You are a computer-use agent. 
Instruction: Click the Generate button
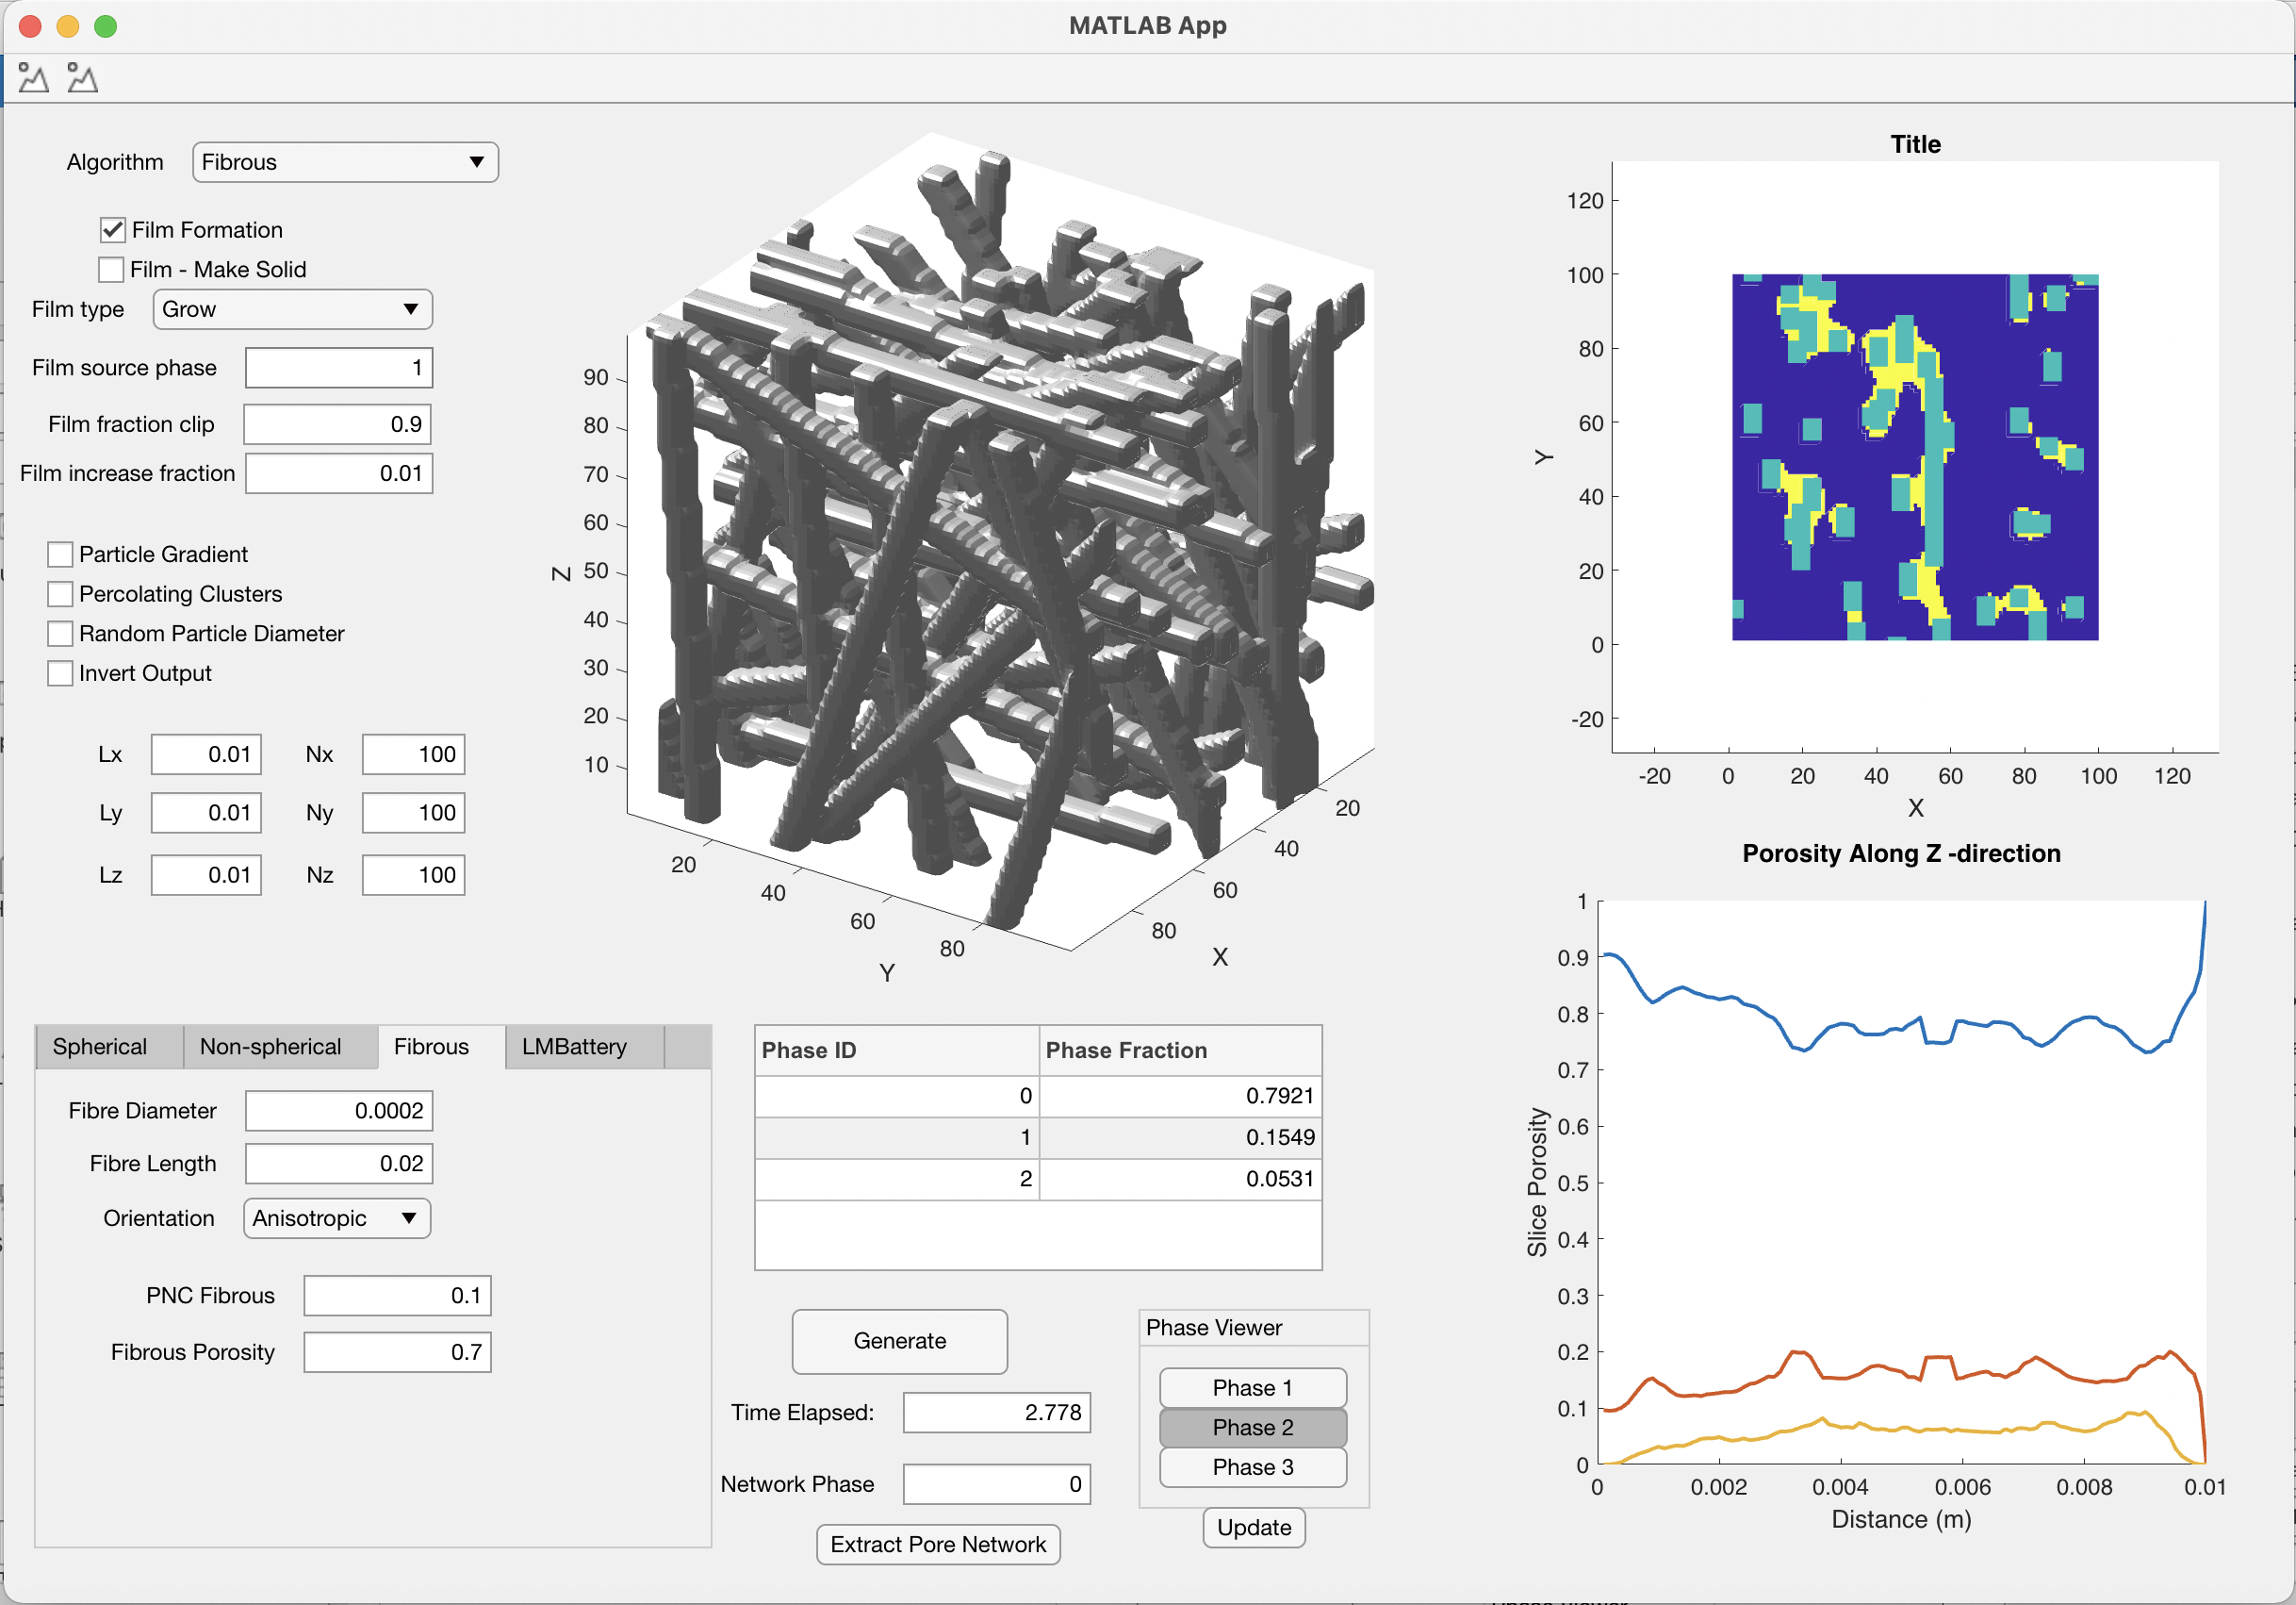pyautogui.click(x=899, y=1341)
